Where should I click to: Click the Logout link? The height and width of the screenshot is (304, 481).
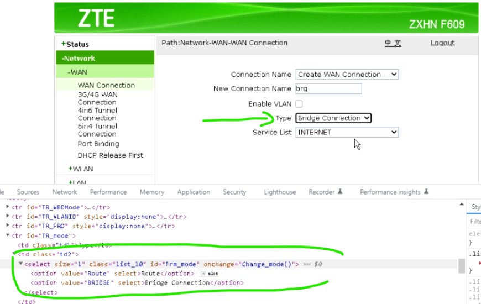tap(442, 43)
